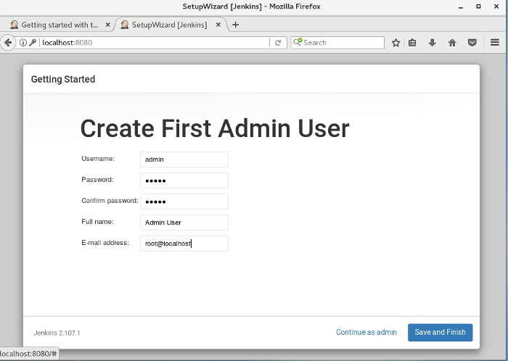Open the Downloads arrow icon
The height and width of the screenshot is (361, 508).
tap(433, 43)
